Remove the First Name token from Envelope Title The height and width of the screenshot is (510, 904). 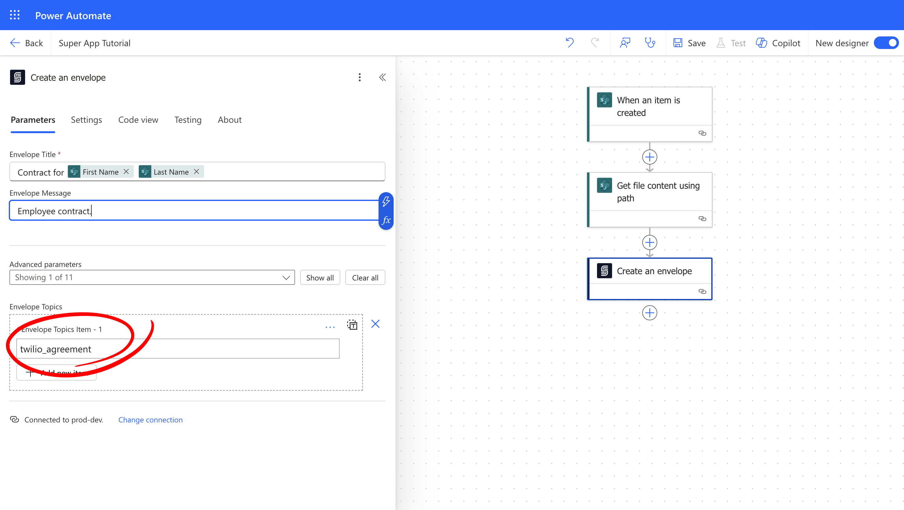126,172
